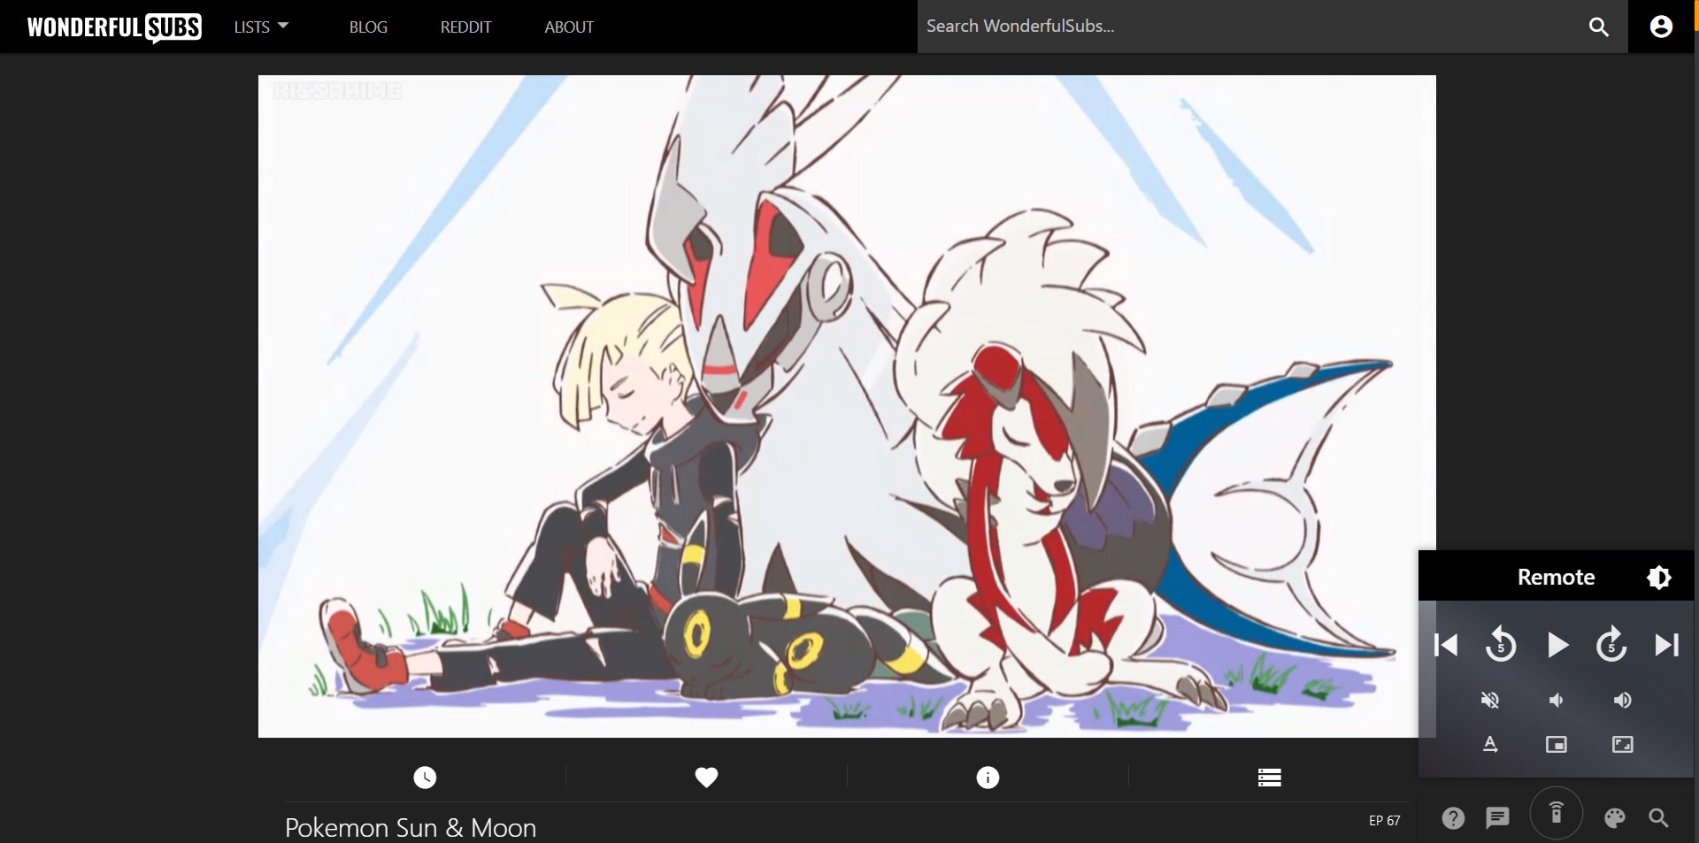Open the help question mark icon

[x=1453, y=818]
